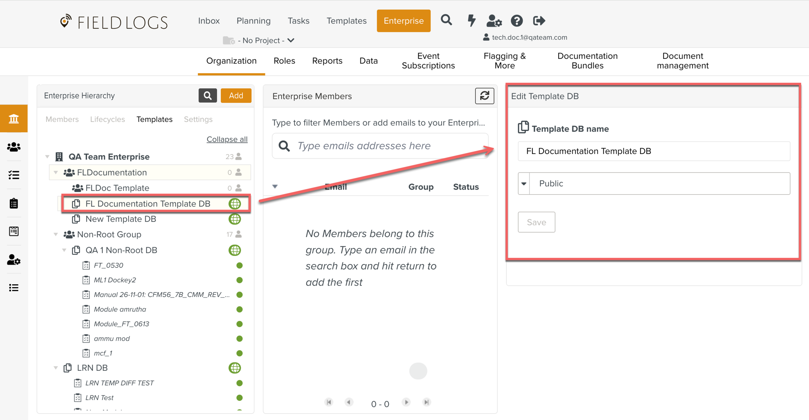809x420 pixels.
Task: Toggle green status dot for FT_0530
Action: [239, 265]
